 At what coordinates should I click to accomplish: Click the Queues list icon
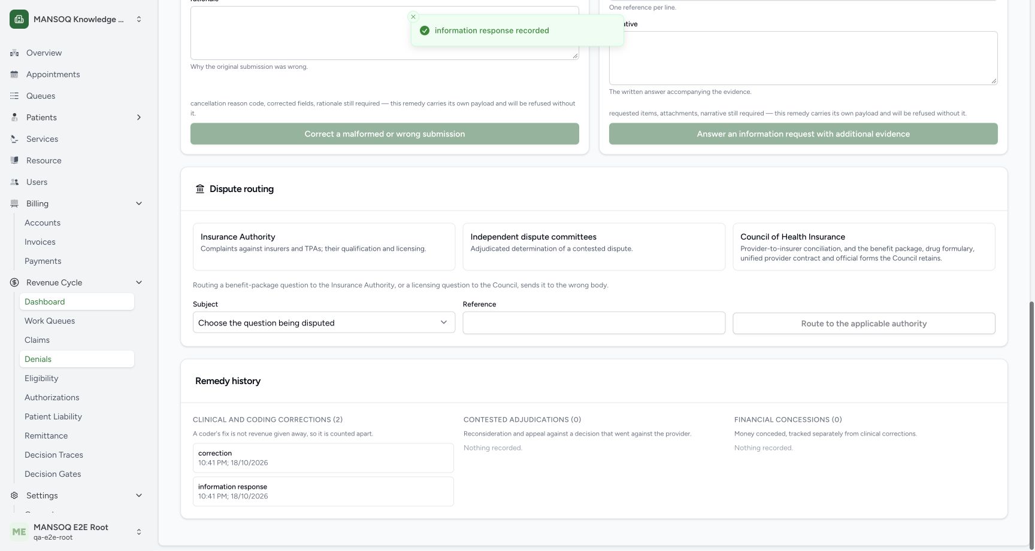pos(14,96)
